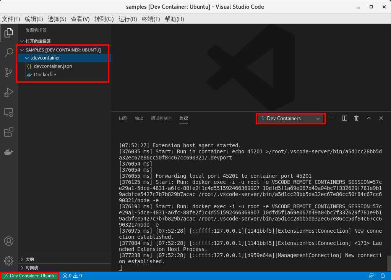Expand the 时间线 timeline section
The image size is (391, 280).
pyautogui.click(x=64, y=268)
